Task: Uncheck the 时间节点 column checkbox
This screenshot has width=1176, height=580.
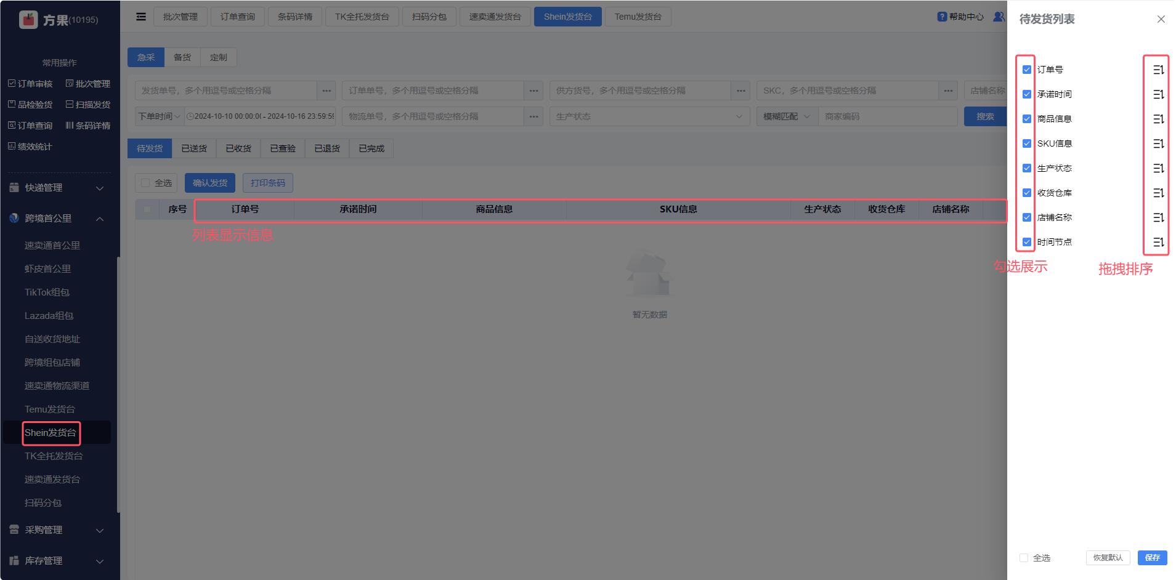Action: point(1027,242)
